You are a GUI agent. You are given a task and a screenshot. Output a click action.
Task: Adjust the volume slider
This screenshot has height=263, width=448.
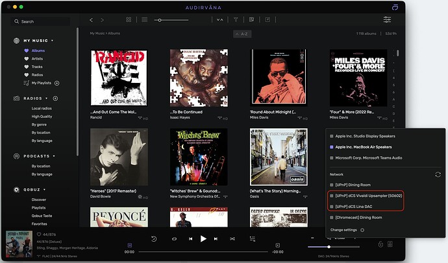pos(329,247)
